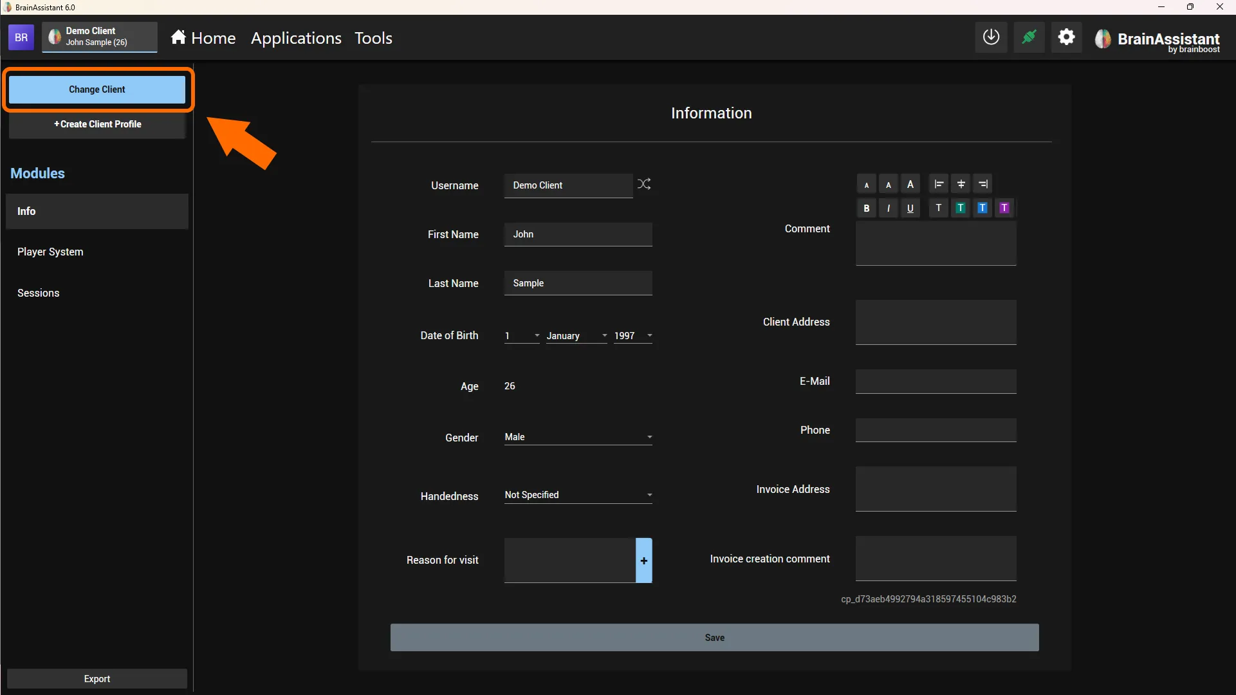Switch to the Player System module
This screenshot has width=1236, height=695.
coord(97,252)
